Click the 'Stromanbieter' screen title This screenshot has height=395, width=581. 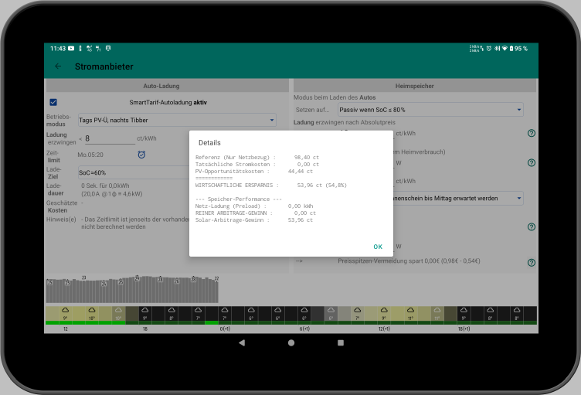(104, 66)
